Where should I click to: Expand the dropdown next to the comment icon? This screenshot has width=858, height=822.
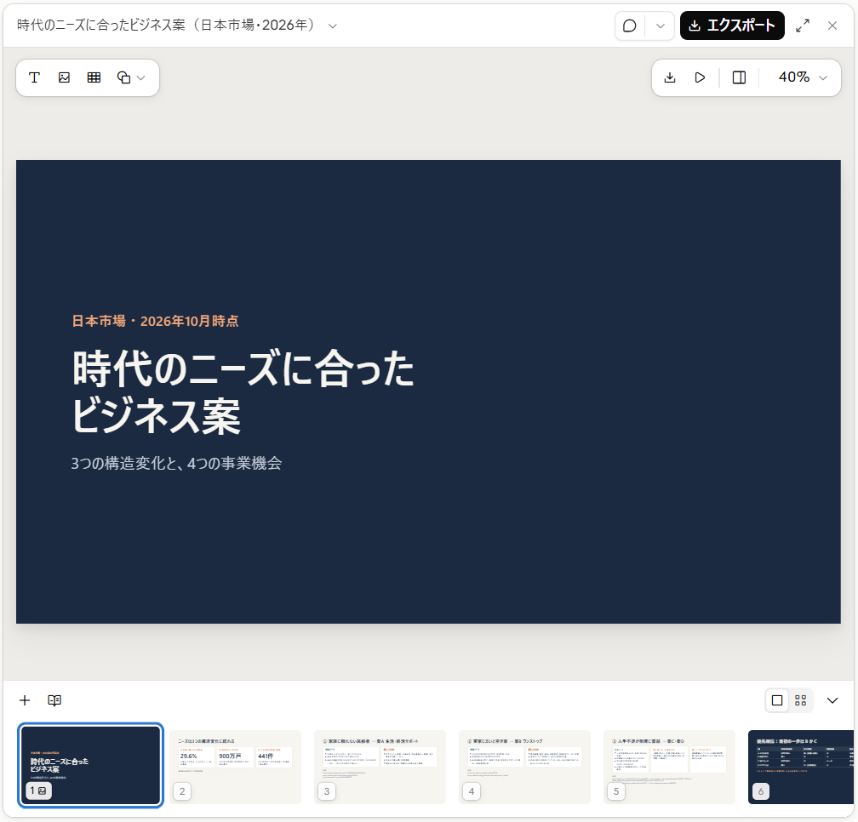661,26
